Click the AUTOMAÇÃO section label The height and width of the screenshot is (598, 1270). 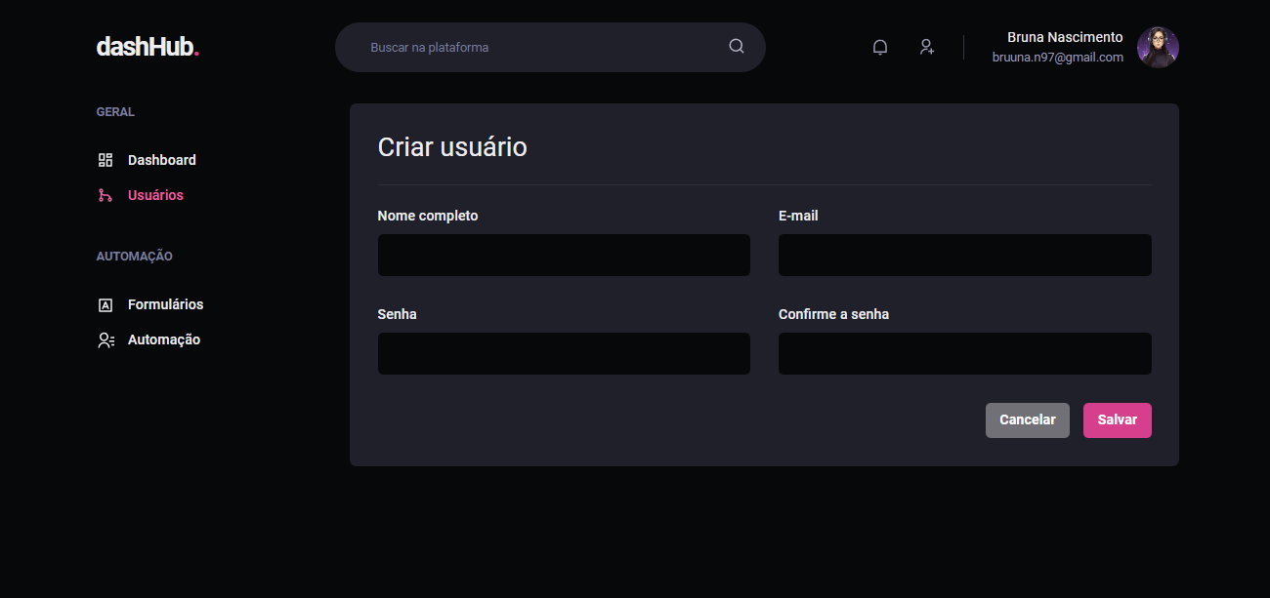(x=135, y=257)
